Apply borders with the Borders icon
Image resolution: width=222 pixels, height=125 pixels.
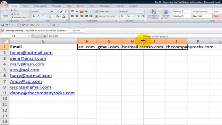click(50, 16)
